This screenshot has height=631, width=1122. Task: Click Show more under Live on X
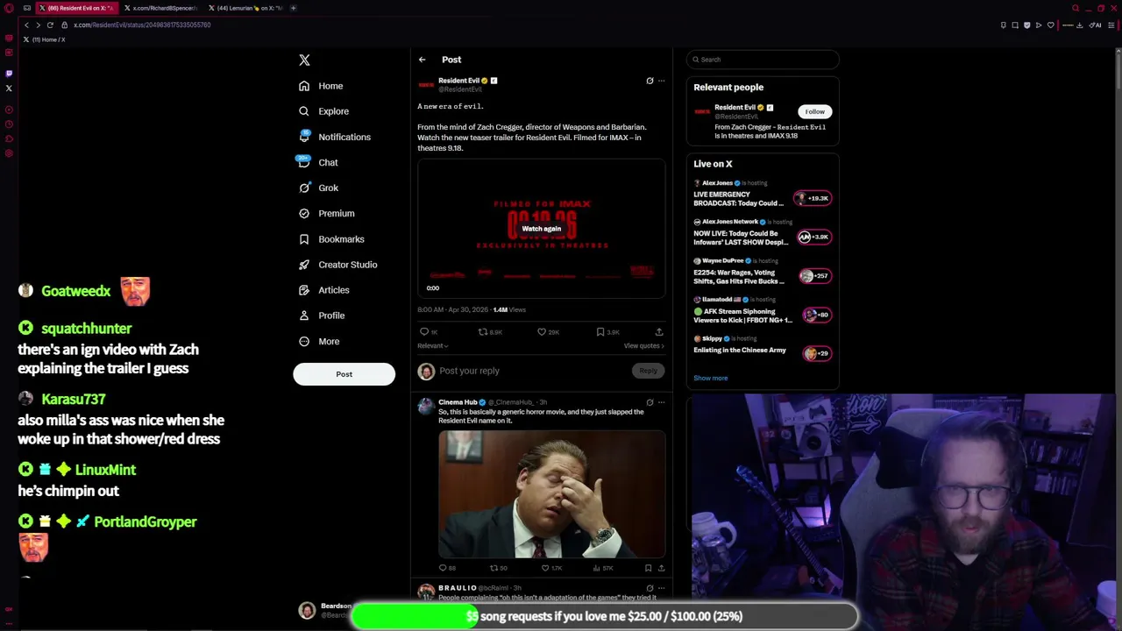[x=710, y=378]
